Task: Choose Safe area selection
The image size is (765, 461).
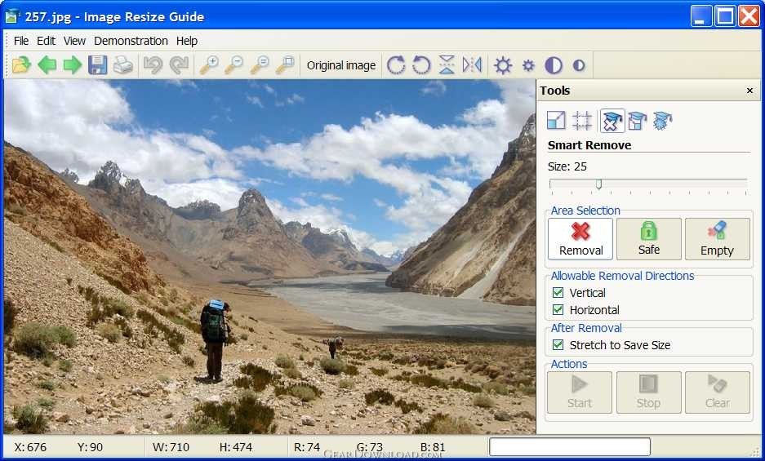Action: pos(649,239)
